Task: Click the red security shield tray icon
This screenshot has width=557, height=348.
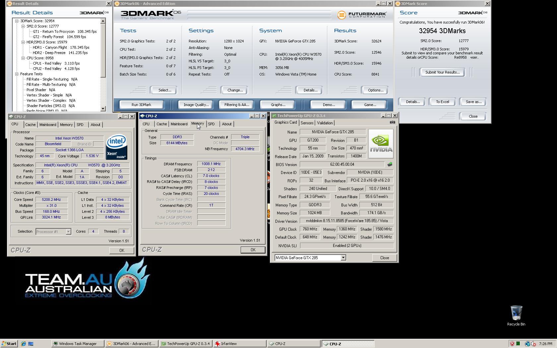Action: 512,344
